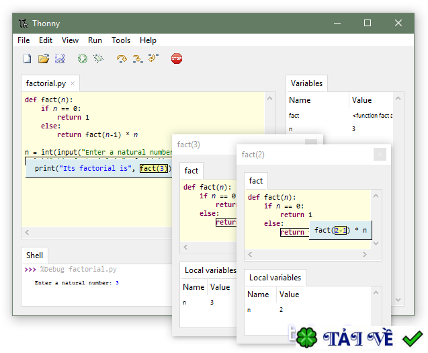The width and height of the screenshot is (428, 353).
Task: Click the Value column header in Variables
Action: click(361, 100)
